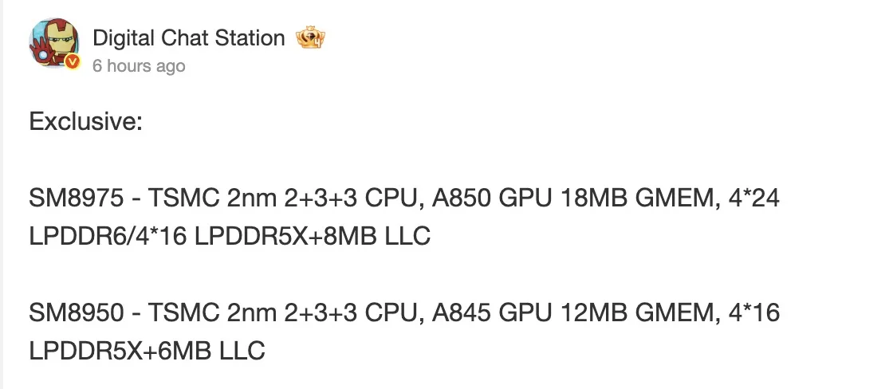The height and width of the screenshot is (389, 893).
Task: Click the "SM8950" model name
Action: coord(76,313)
